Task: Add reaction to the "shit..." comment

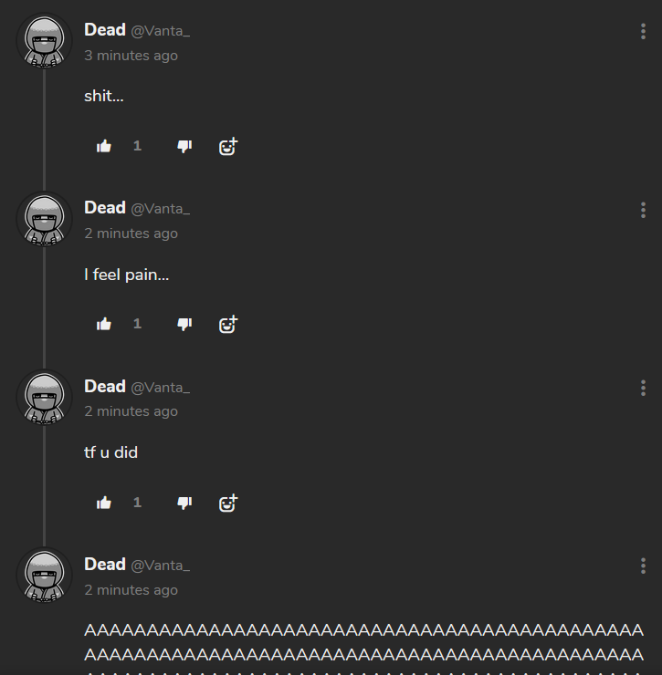Action: [x=228, y=146]
